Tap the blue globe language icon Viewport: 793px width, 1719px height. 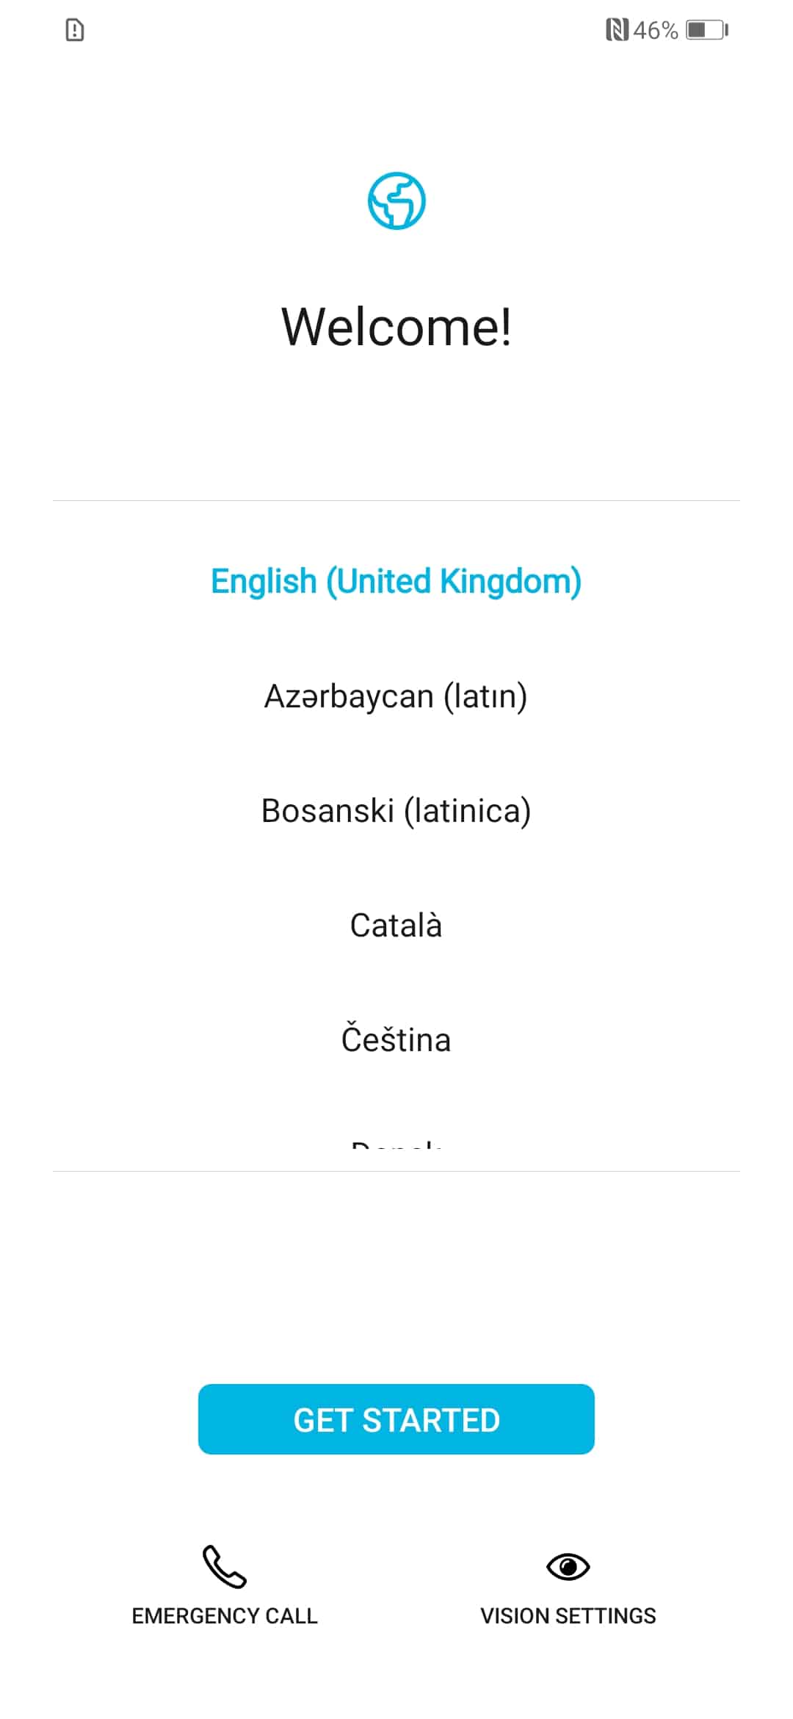coord(396,201)
